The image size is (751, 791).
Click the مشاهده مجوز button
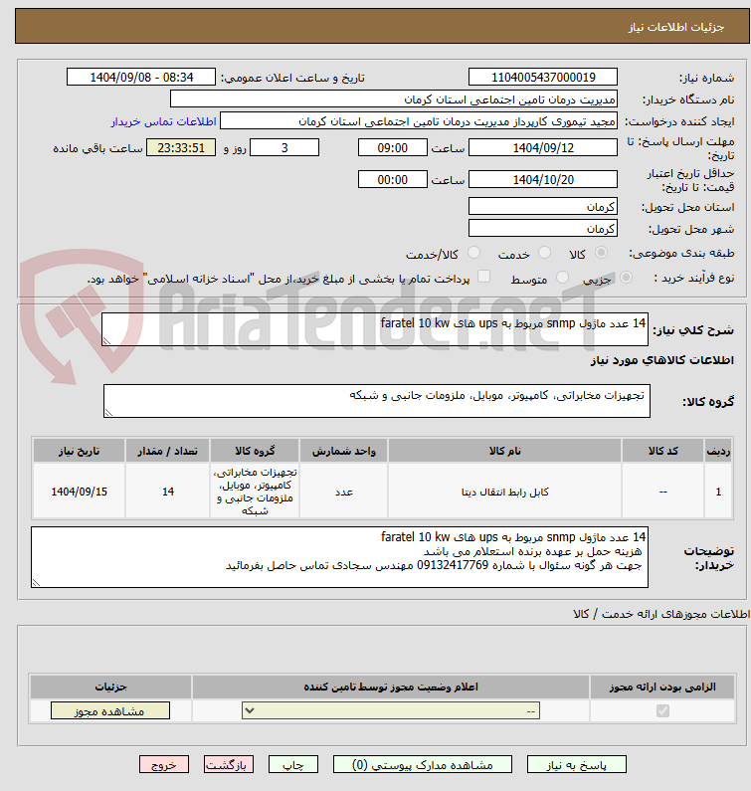[x=110, y=710]
